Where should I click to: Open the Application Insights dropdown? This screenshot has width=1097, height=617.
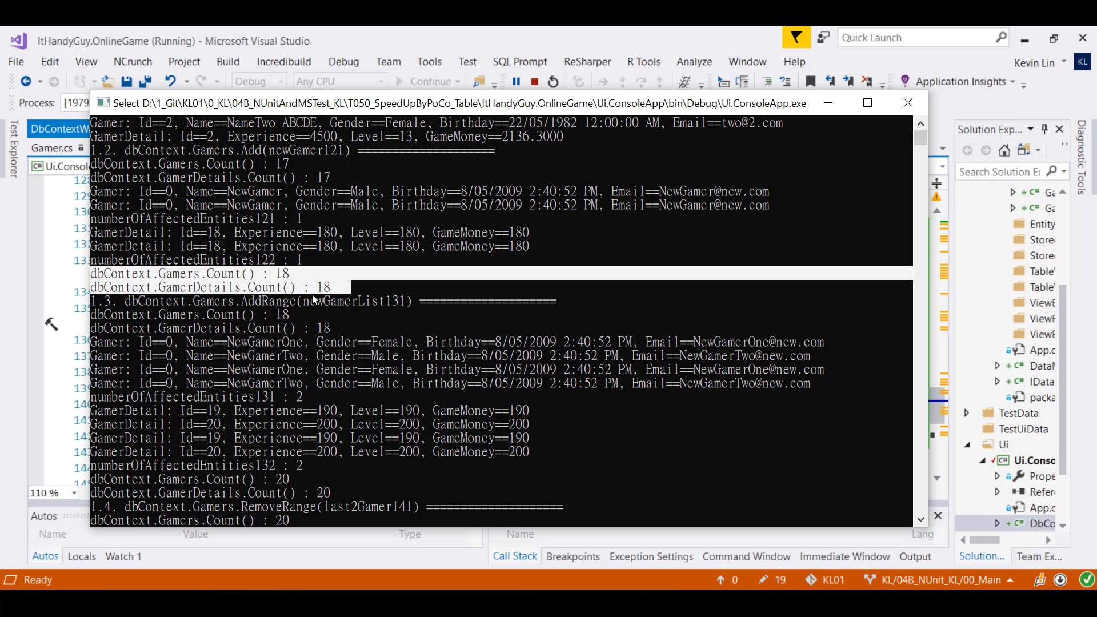1012,82
